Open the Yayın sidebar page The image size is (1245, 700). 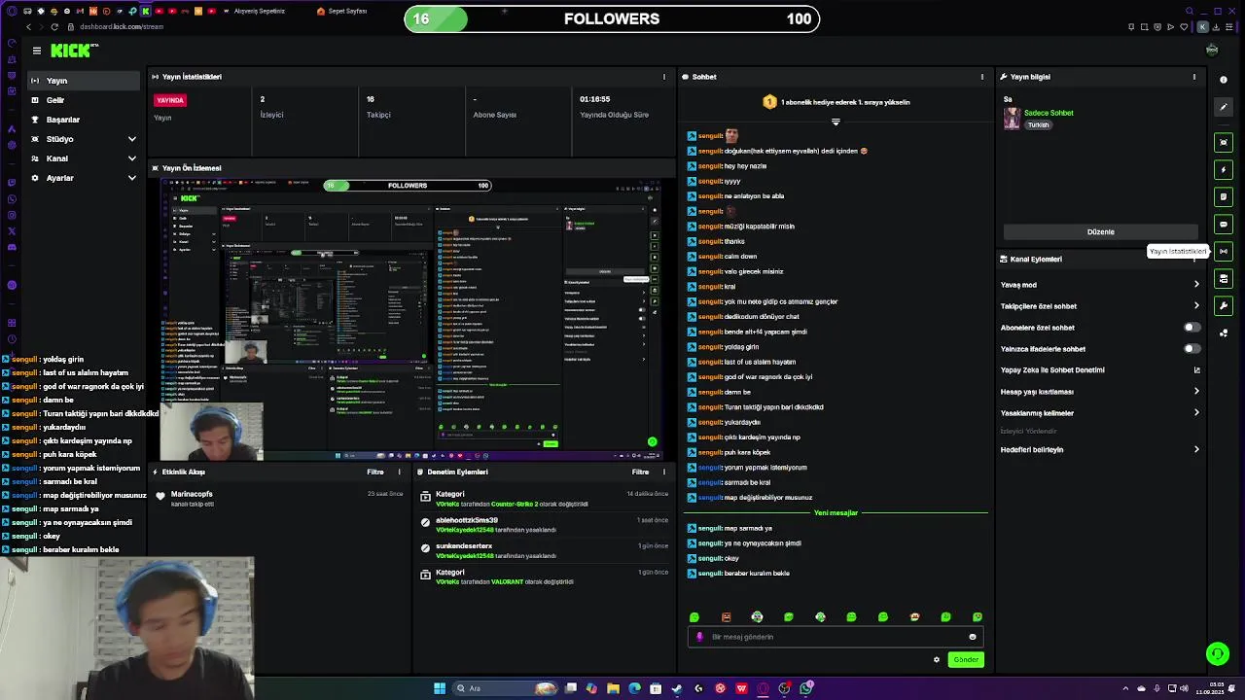pos(85,81)
